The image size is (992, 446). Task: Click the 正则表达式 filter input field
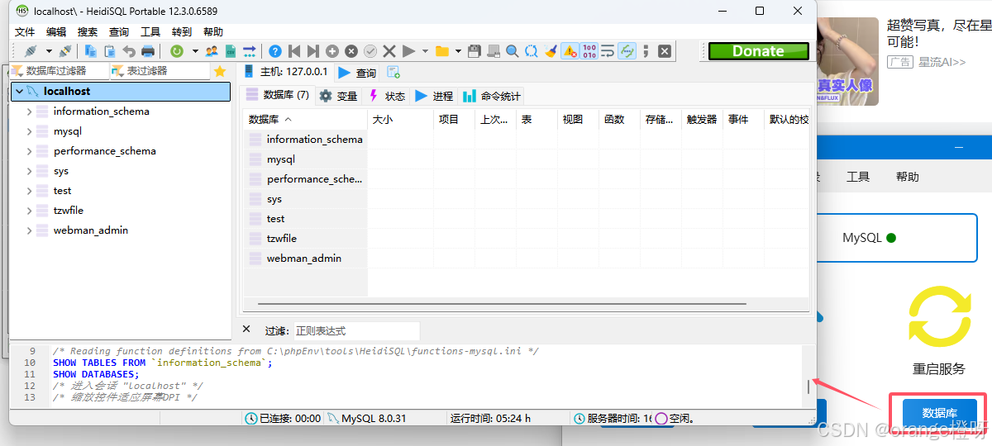(356, 331)
